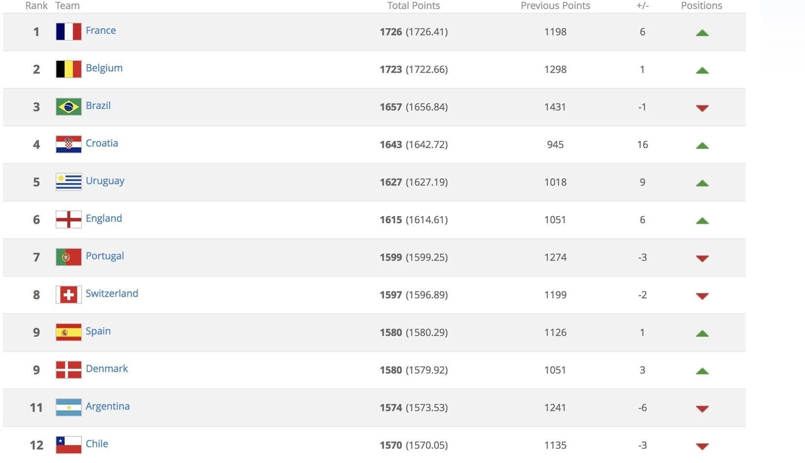Click the Belgium flag icon

69,69
